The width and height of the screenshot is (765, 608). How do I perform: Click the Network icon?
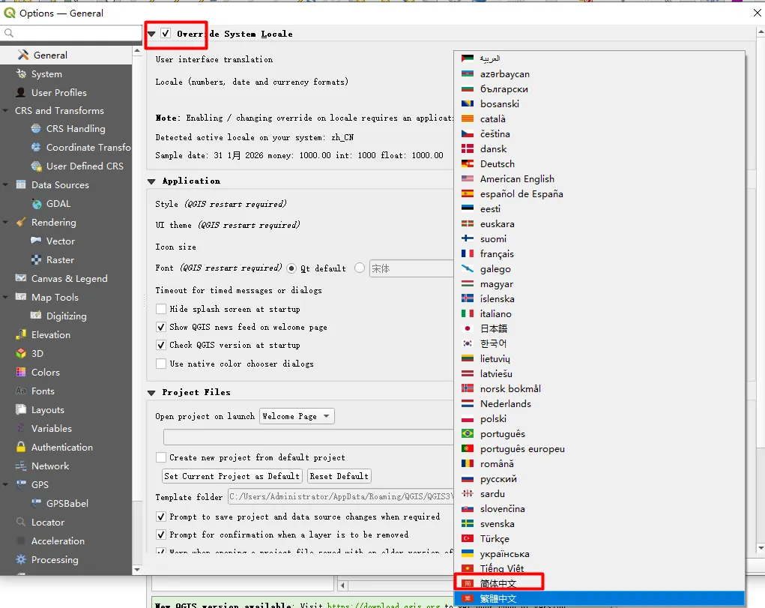(21, 466)
